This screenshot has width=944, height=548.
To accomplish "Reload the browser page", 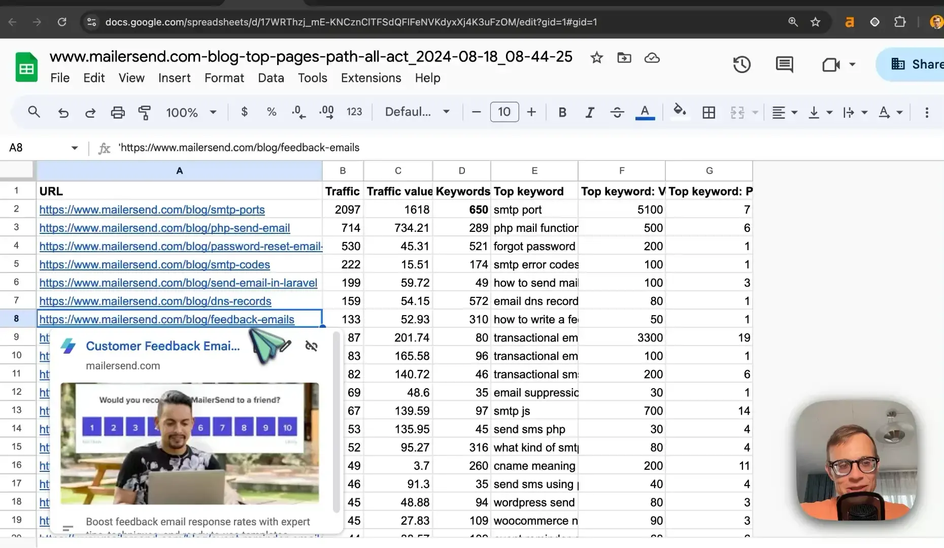I will tap(62, 22).
